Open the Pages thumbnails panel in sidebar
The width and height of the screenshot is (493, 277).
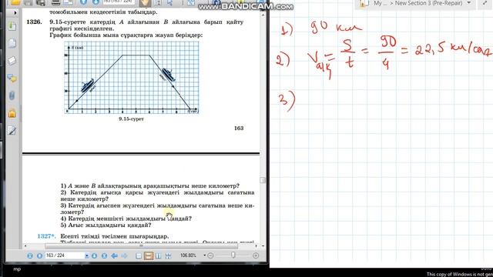pos(12,43)
